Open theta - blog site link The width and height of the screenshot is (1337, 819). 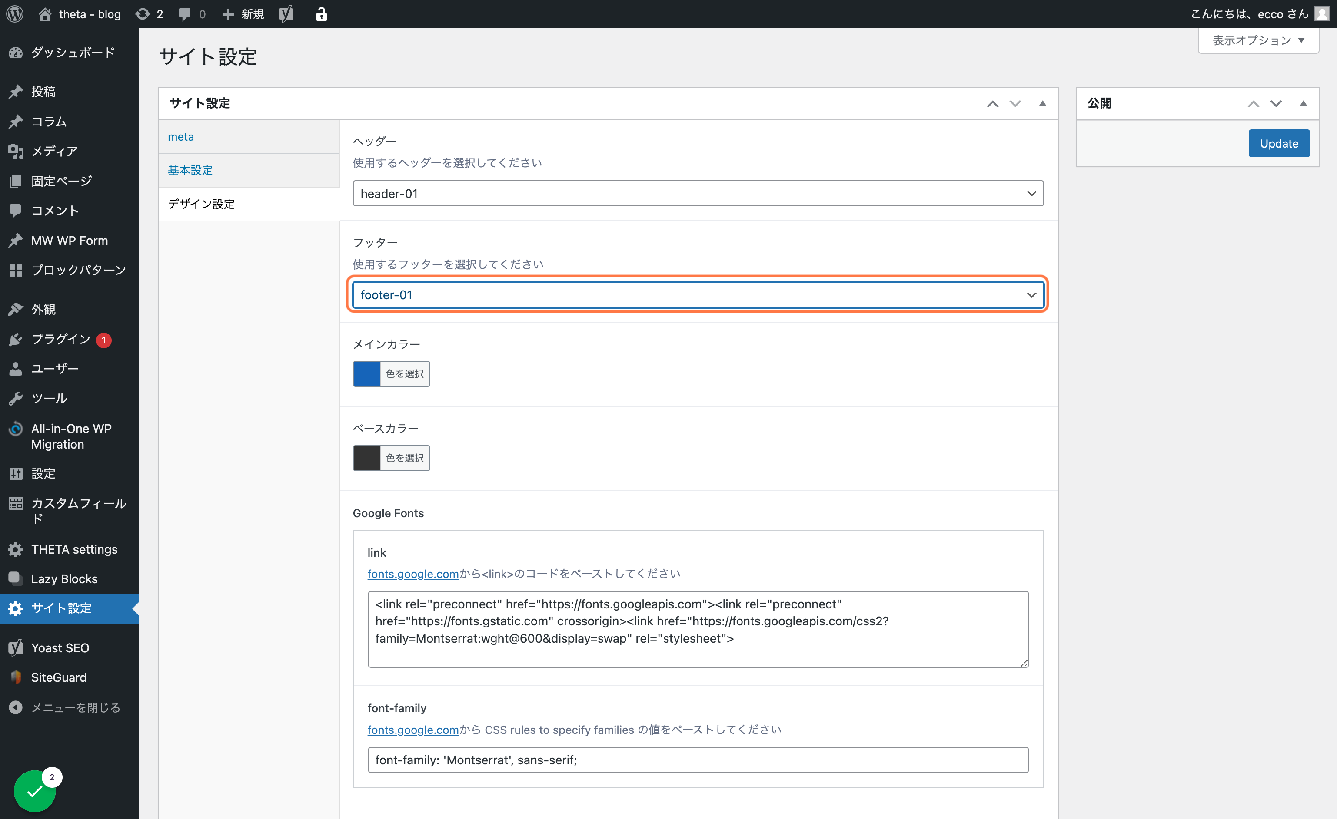point(80,13)
